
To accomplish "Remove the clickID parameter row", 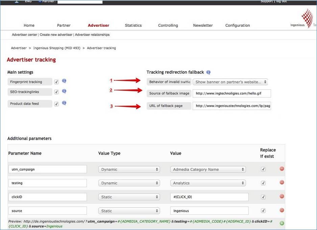I will pyautogui.click(x=282, y=196).
